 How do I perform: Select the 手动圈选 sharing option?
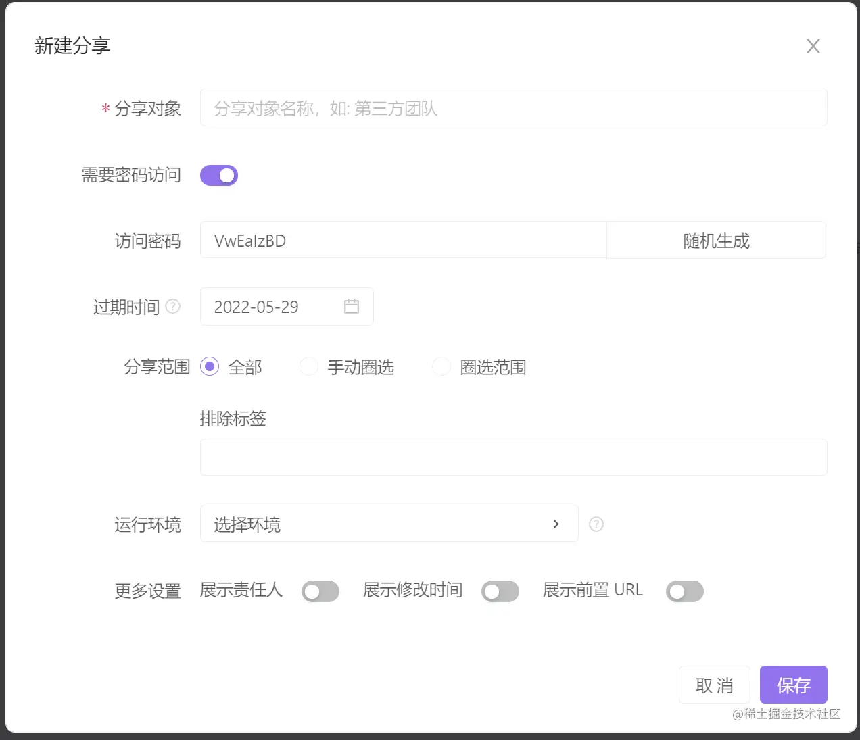click(x=308, y=366)
